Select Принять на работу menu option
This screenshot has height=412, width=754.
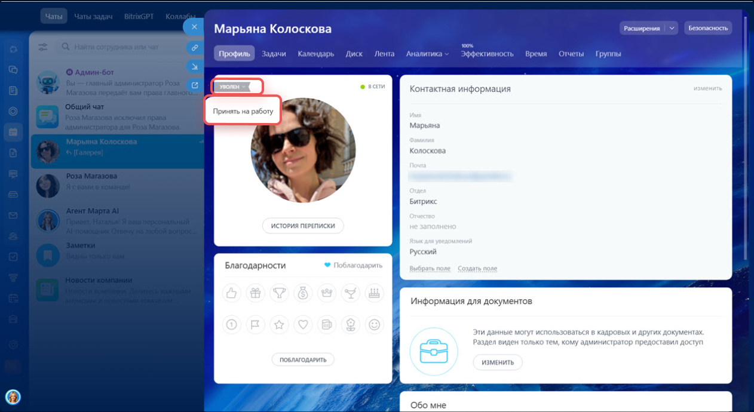click(x=243, y=111)
